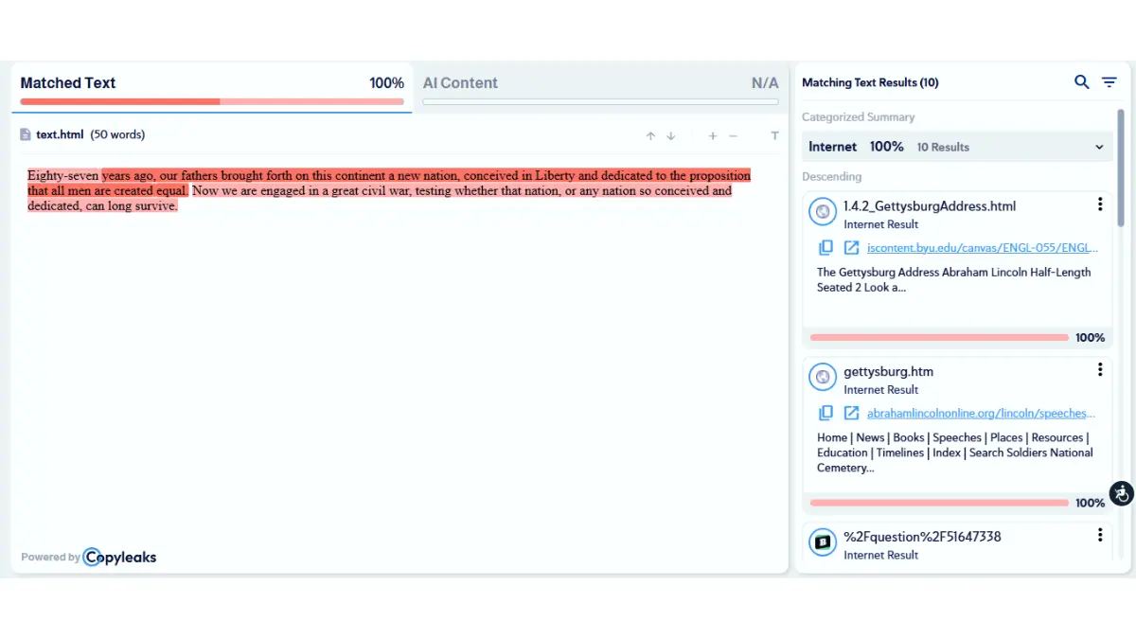Click the 'Categorized Summary' label
The height and width of the screenshot is (639, 1136).
coord(859,117)
